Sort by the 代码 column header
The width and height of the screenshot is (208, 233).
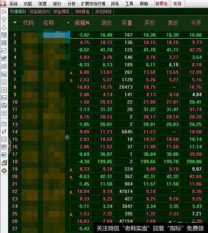click(x=28, y=23)
